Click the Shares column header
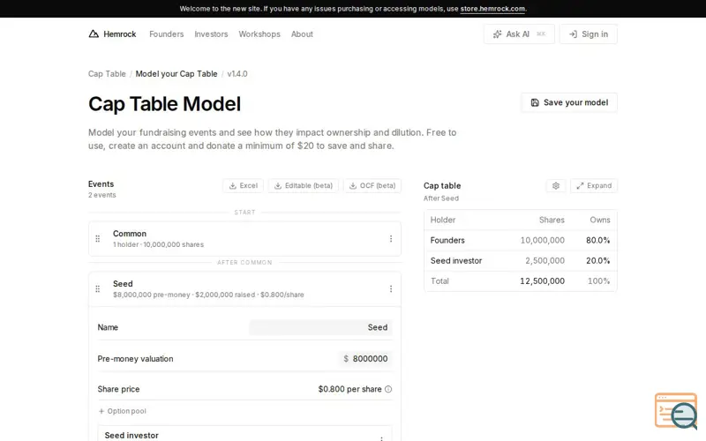Viewport: 706px width, 441px height. [552, 220]
